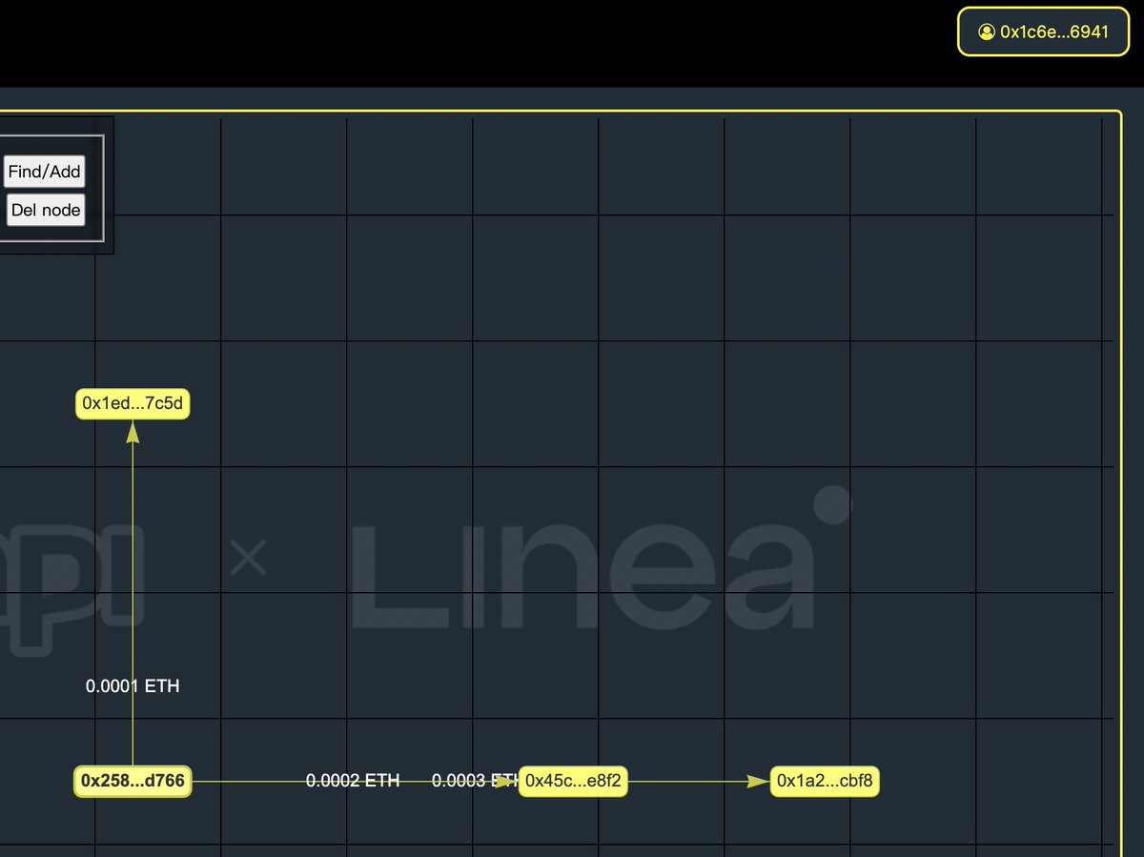Viewport: 1144px width, 857px height.
Task: Select node 0x1a2...cbf8
Action: click(x=825, y=782)
